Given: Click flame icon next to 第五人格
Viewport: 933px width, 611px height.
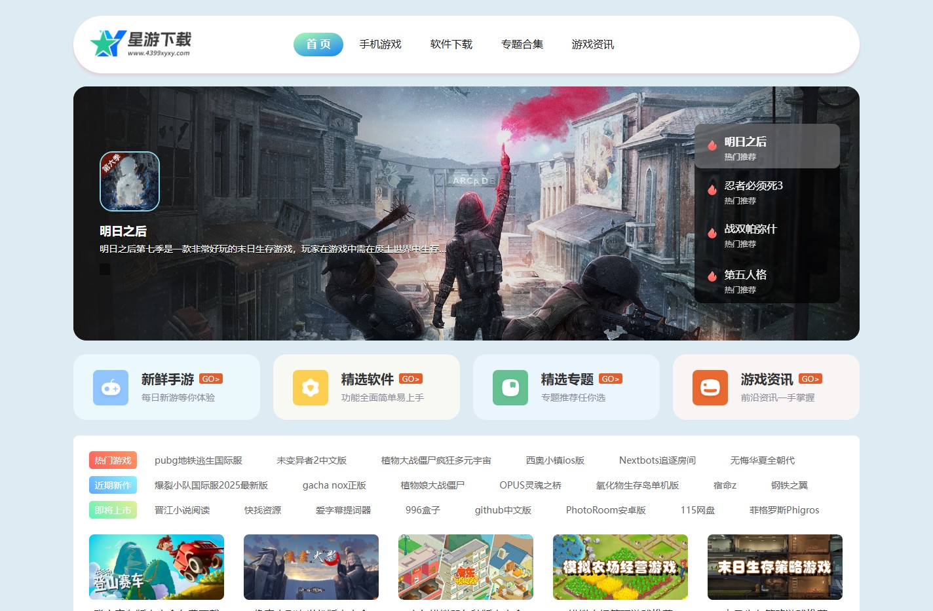Looking at the screenshot, I should 712,277.
